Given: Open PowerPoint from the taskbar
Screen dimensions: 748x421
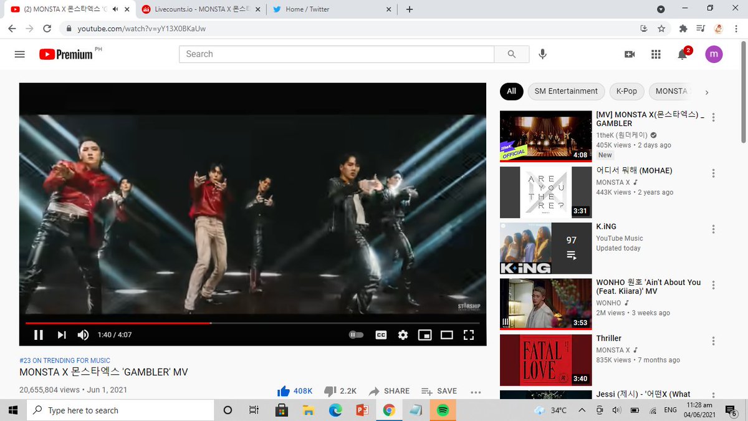Looking at the screenshot, I should point(363,410).
